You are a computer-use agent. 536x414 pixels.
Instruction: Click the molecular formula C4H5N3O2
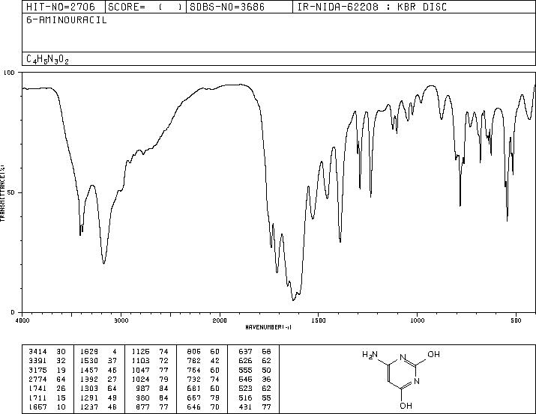pyautogui.click(x=47, y=59)
